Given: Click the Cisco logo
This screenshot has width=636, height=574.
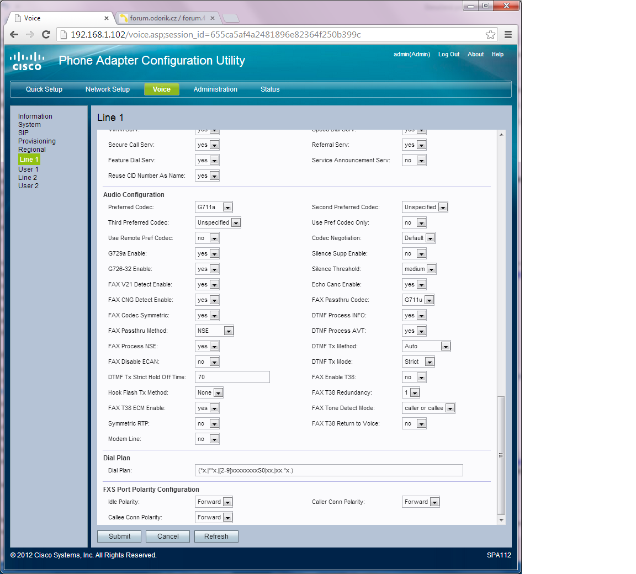Looking at the screenshot, I should pos(27,61).
